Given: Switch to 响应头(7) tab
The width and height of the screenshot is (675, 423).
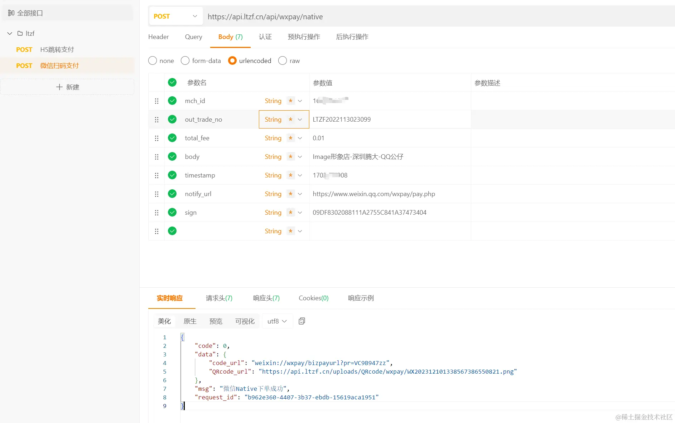Looking at the screenshot, I should (266, 298).
